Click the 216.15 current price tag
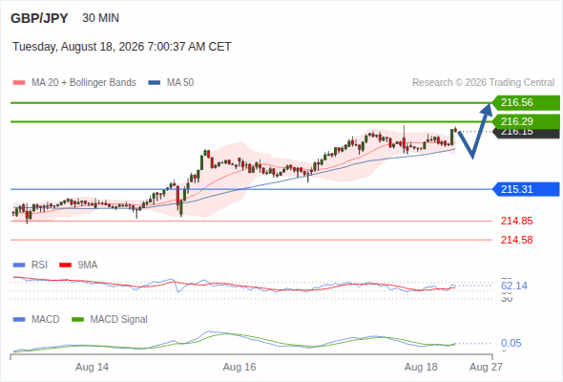 (x=526, y=134)
